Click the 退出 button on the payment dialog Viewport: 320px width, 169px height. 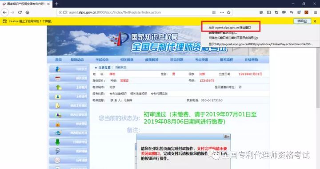[x=227, y=137]
